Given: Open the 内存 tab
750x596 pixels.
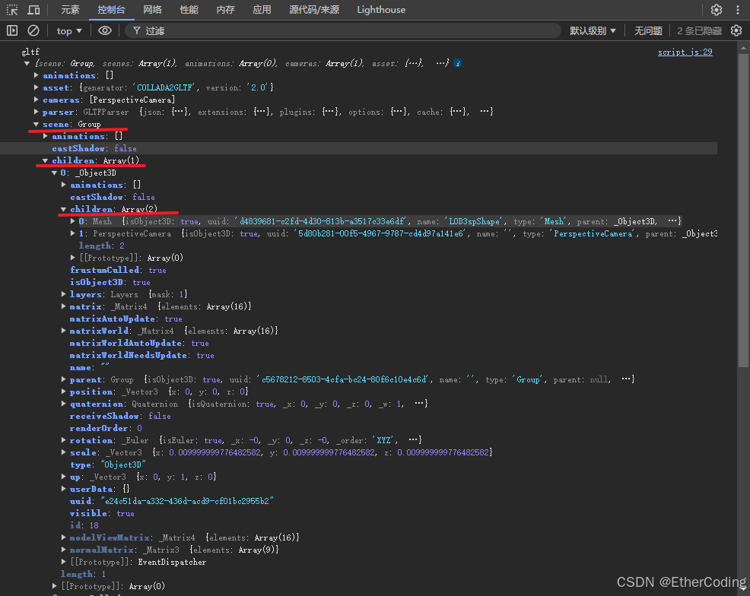Looking at the screenshot, I should pos(225,10).
